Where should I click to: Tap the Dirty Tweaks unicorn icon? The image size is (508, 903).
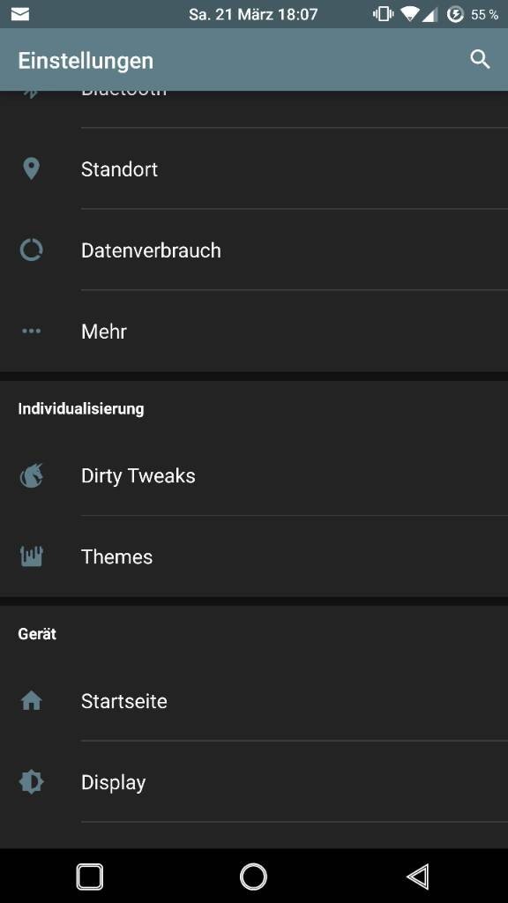pos(31,475)
